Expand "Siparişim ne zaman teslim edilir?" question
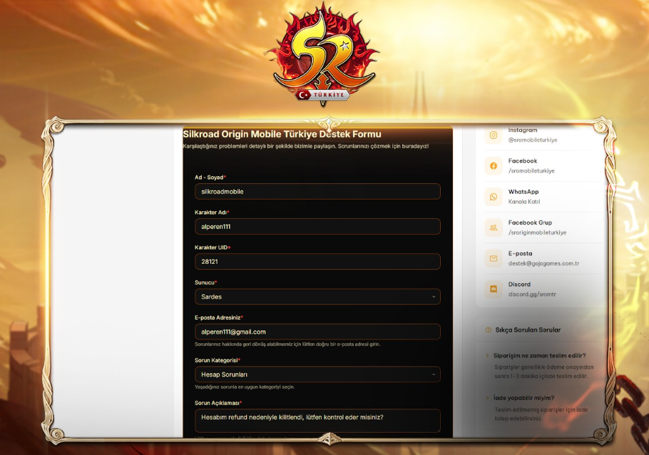Screen dimensions: 649x455 539,355
